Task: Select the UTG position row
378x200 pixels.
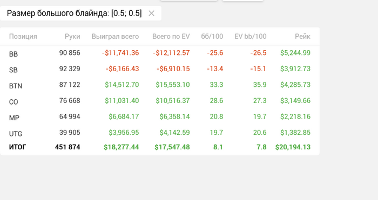Action: (x=160, y=133)
